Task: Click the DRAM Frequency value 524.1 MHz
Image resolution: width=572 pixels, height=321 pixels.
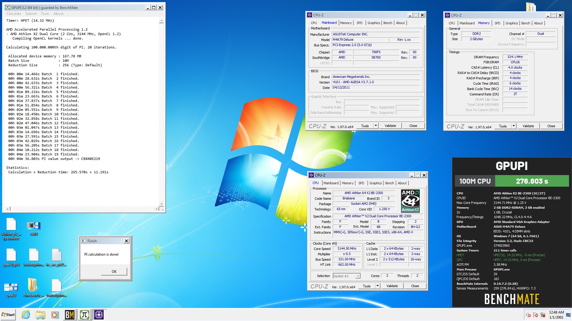Action: (x=515, y=57)
